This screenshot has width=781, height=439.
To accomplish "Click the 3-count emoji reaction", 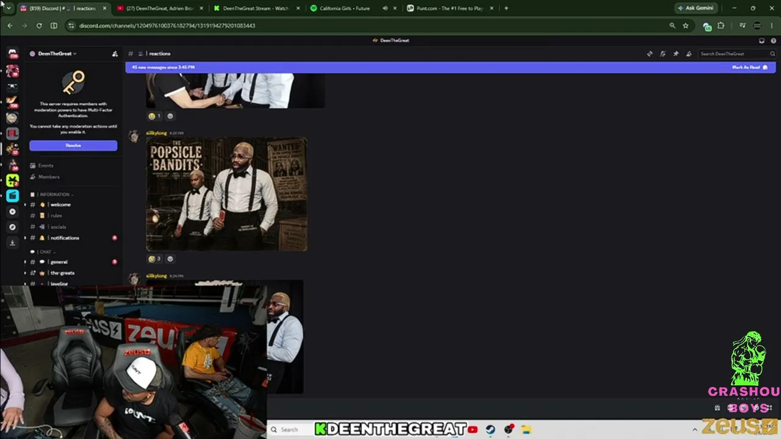I will pyautogui.click(x=154, y=259).
